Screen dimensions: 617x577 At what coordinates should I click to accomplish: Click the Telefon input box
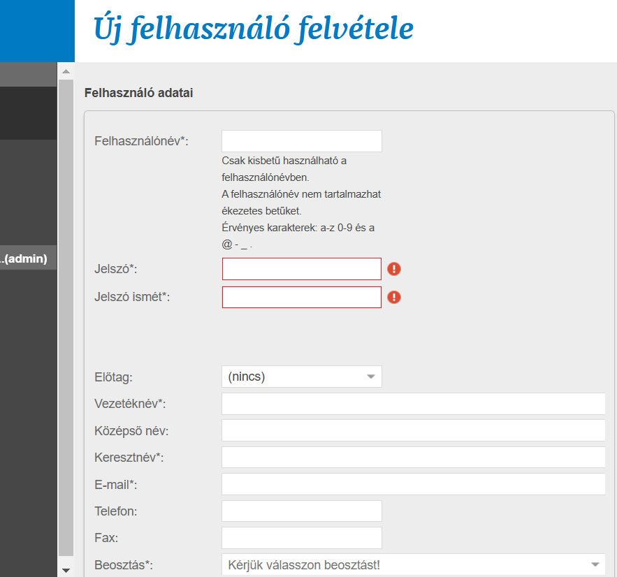pyautogui.click(x=301, y=511)
